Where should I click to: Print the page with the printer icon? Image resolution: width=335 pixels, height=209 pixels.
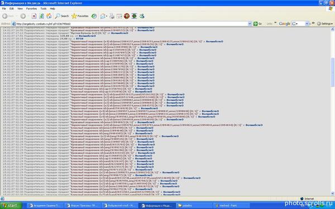pyautogui.click(x=112, y=16)
